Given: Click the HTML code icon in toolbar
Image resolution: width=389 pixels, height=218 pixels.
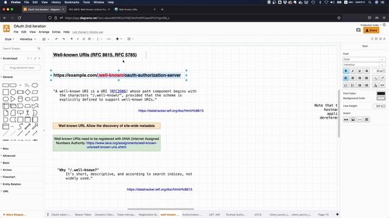Looking at the screenshot, I should click(109, 39).
